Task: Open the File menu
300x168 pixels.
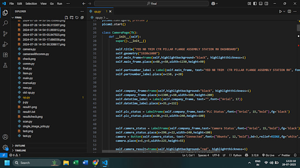Action: click(x=11, y=4)
